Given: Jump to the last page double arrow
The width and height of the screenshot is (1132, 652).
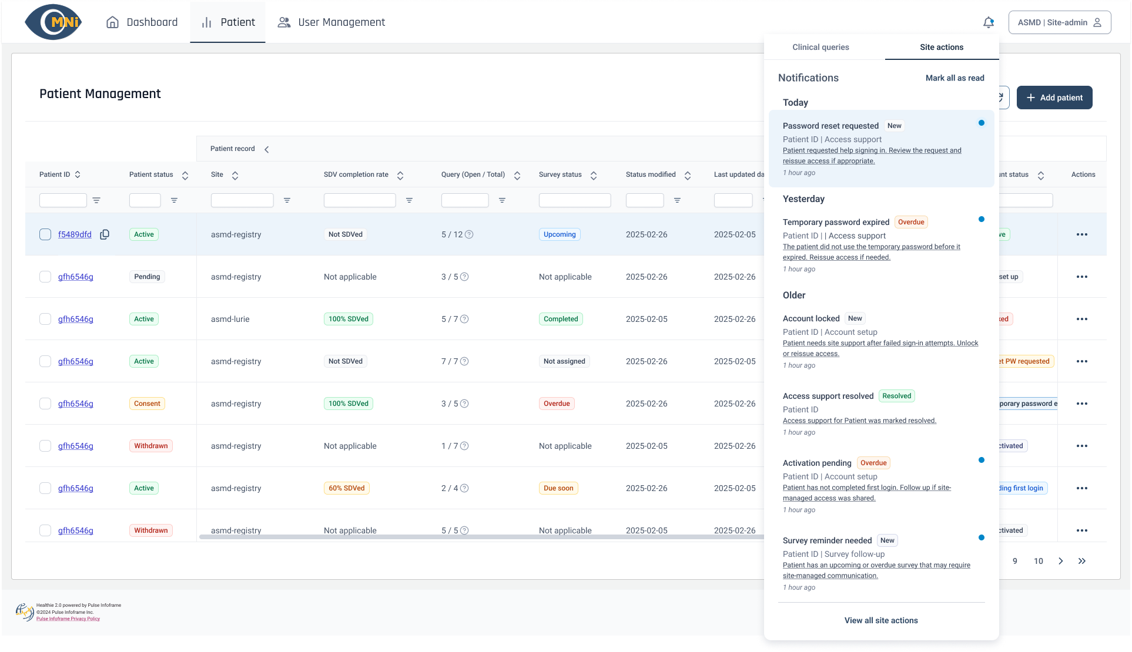Looking at the screenshot, I should pos(1082,561).
